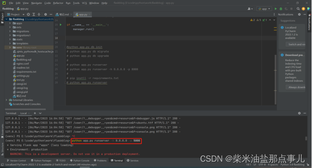Screen dimensions: 312x168
Task: Open Search Everywhere magnifier icon
Action: tap(298, 9)
